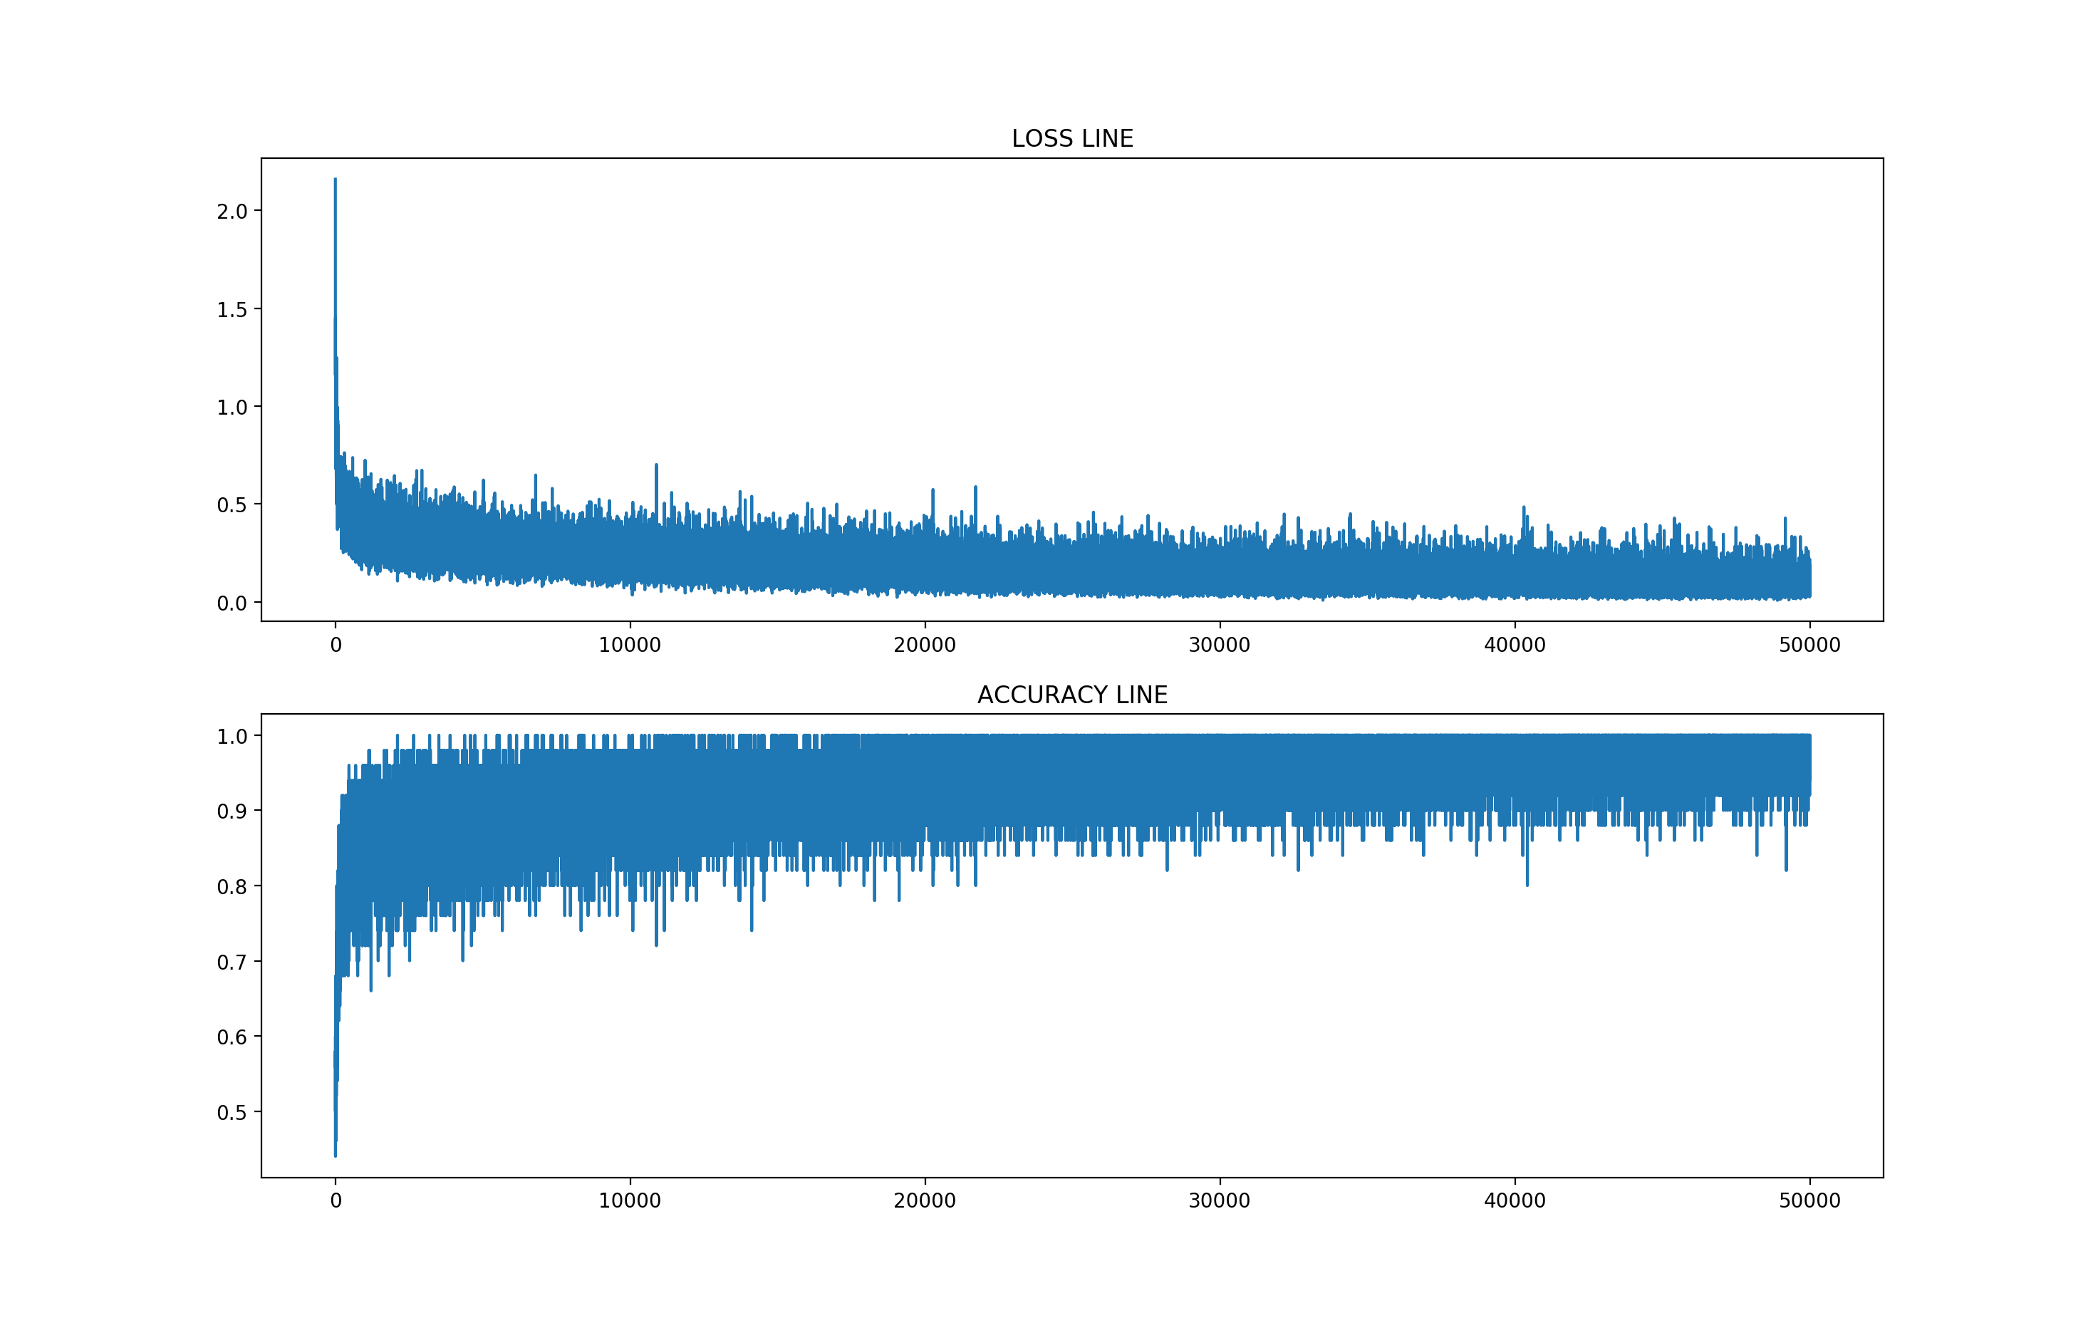Click the 0 x-axis label of loss plot

tap(336, 645)
